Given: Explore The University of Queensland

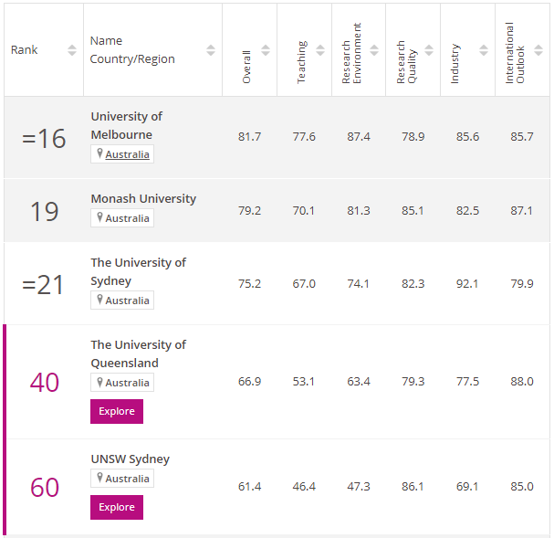Looking at the screenshot, I should (x=117, y=411).
